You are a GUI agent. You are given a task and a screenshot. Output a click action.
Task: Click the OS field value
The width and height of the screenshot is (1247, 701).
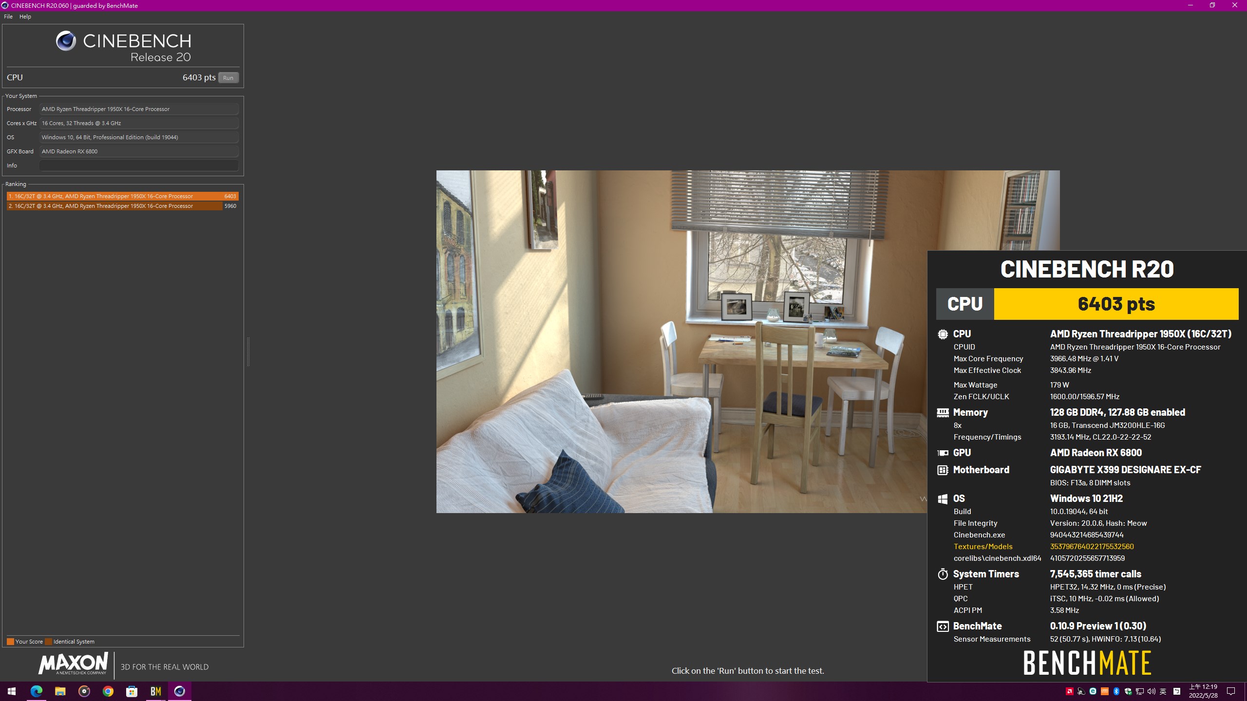139,137
